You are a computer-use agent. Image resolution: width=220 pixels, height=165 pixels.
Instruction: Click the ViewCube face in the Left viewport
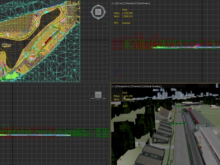[x=98, y=95]
